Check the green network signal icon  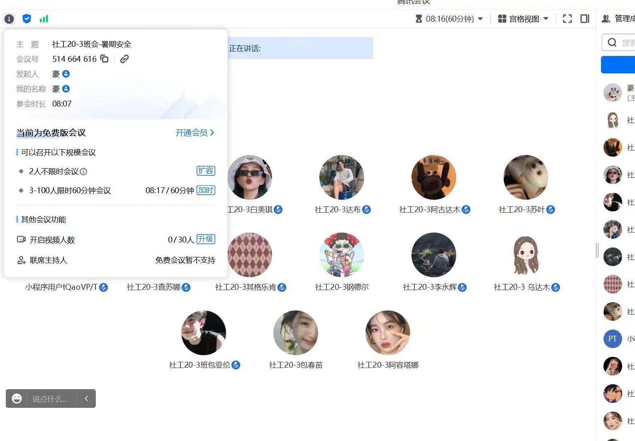[x=44, y=19]
